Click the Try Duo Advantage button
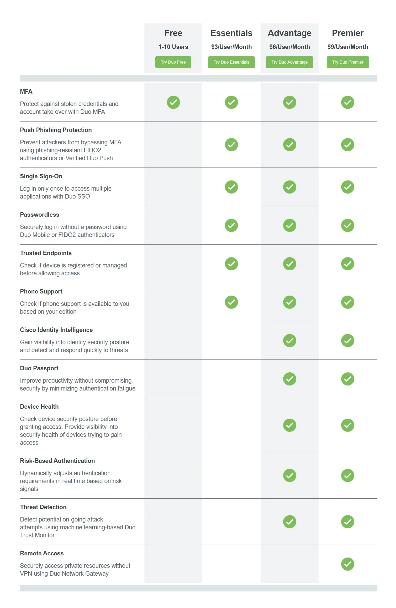The height and width of the screenshot is (608, 396). click(289, 62)
